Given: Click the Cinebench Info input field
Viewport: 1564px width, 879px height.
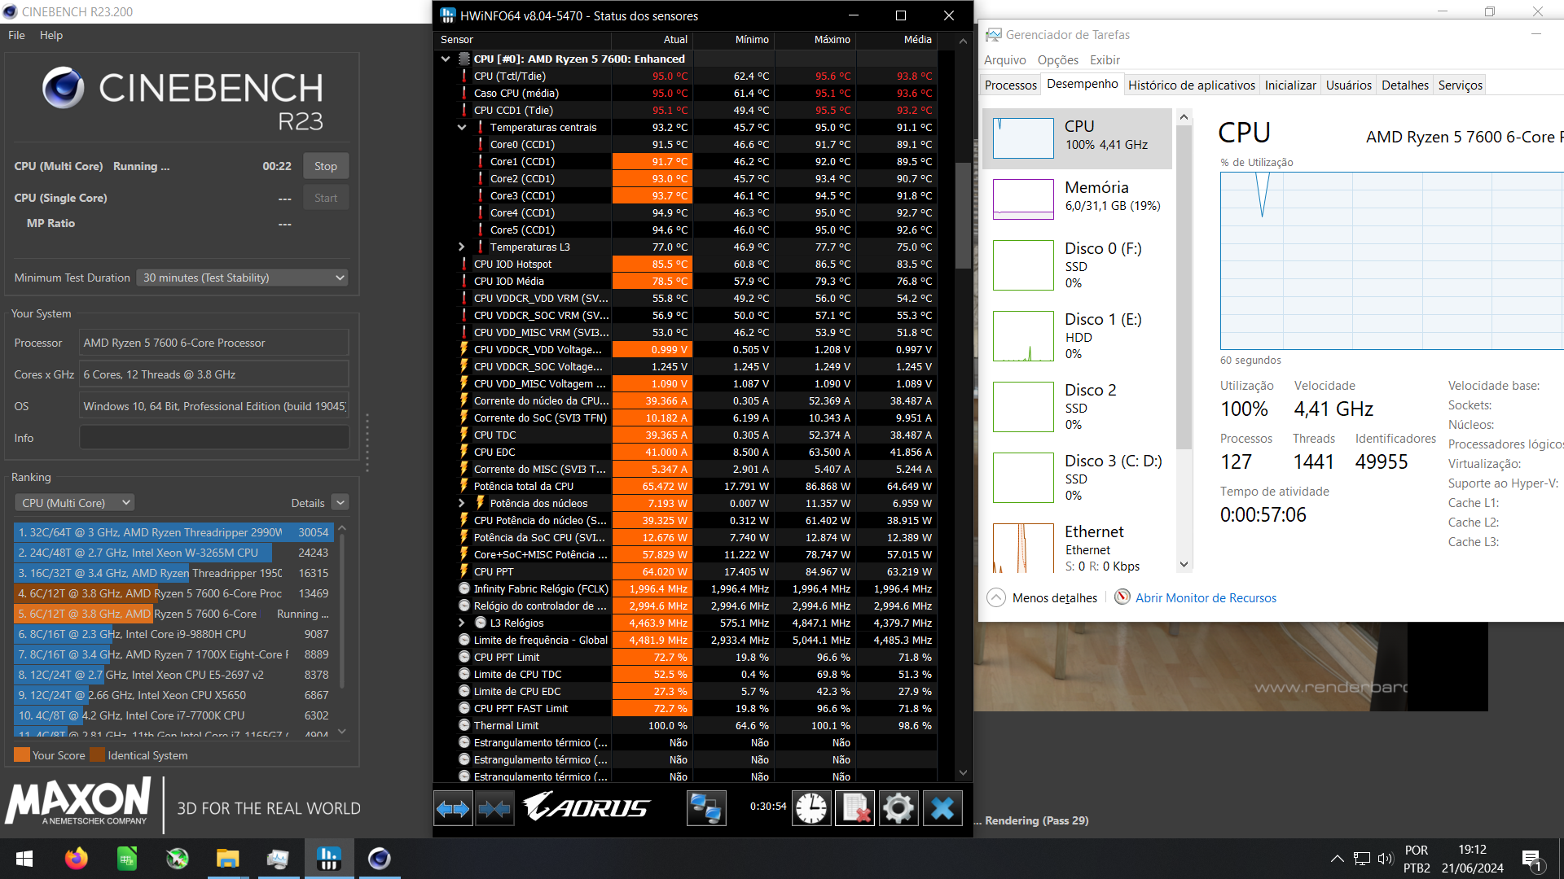Looking at the screenshot, I should (x=214, y=438).
